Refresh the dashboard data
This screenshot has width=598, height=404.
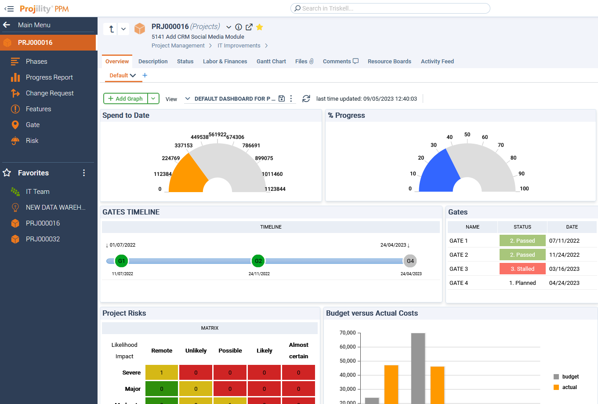[x=306, y=98]
